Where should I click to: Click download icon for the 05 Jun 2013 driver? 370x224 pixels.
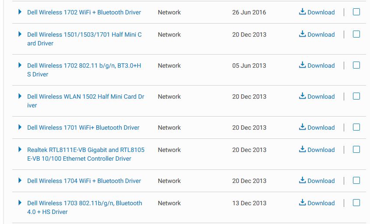pos(302,65)
